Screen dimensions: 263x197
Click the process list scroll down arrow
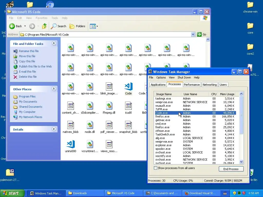(x=241, y=162)
